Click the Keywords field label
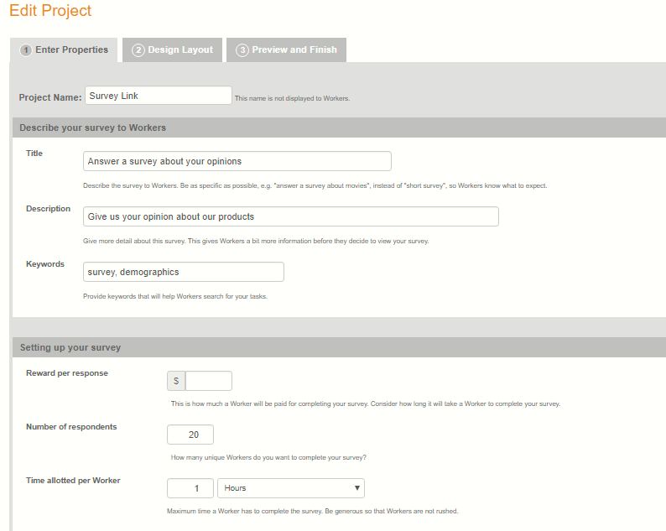 (x=45, y=263)
